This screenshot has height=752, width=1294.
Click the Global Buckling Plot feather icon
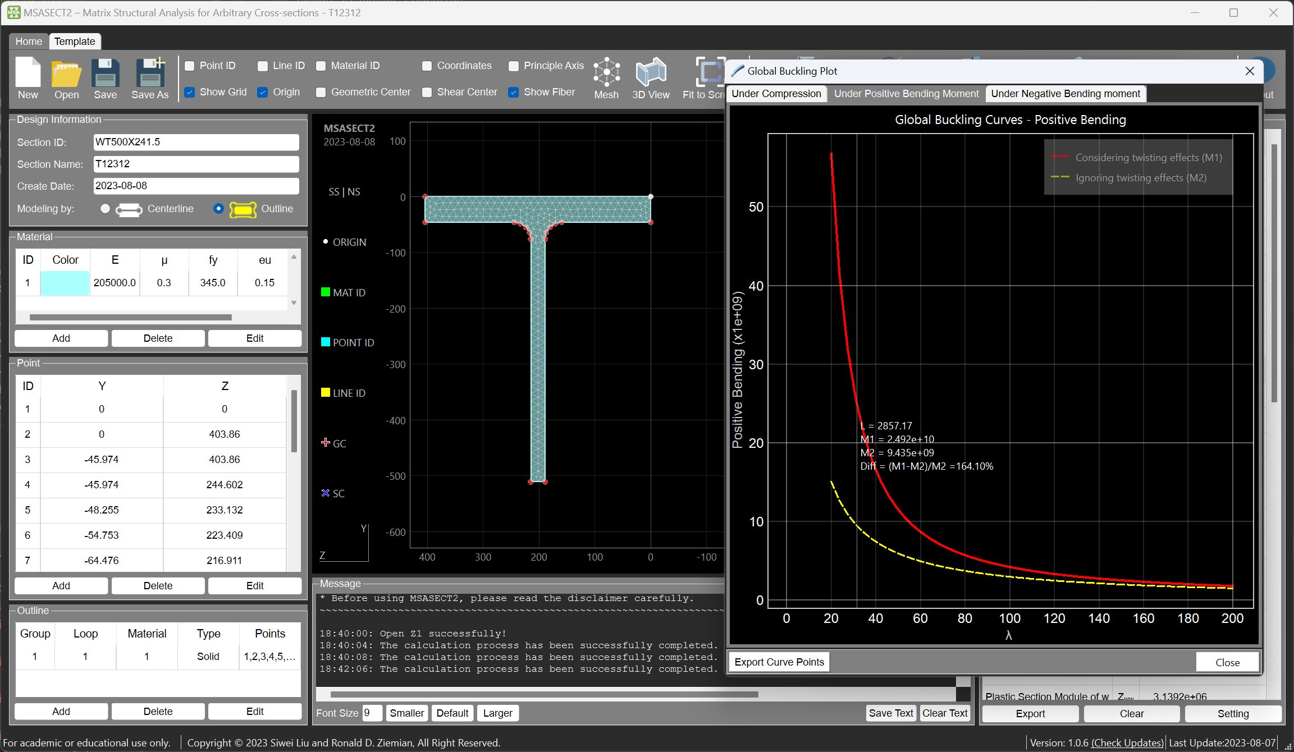[x=738, y=71]
